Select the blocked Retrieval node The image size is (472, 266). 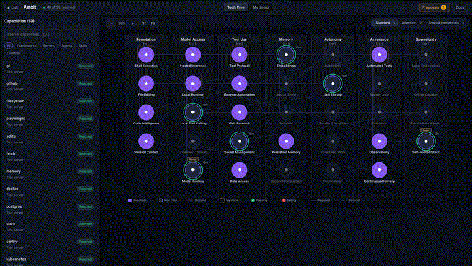coord(286,112)
